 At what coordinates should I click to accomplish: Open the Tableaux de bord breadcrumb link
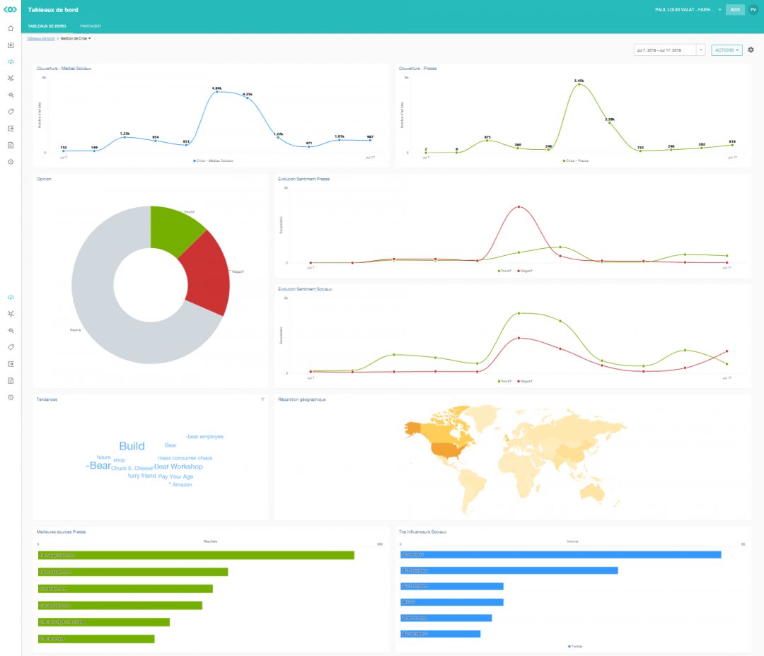[x=39, y=39]
